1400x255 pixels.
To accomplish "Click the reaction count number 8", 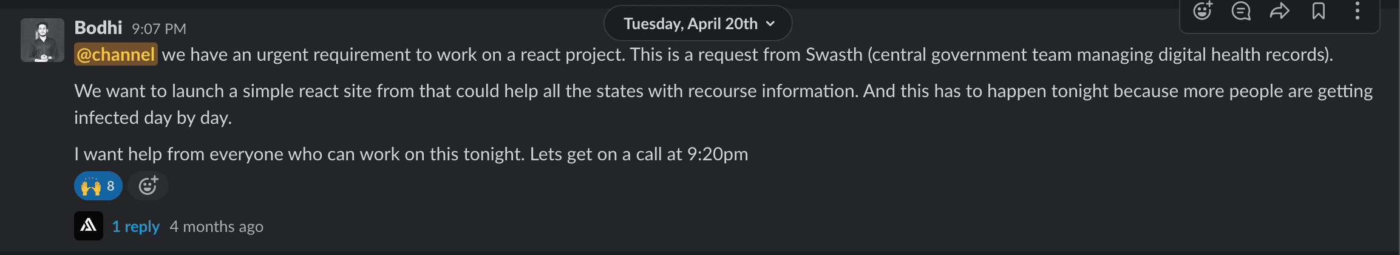I will point(110,186).
